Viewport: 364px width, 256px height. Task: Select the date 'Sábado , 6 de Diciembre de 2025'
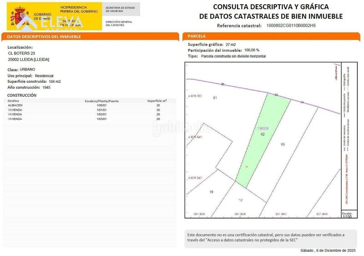click(x=328, y=251)
